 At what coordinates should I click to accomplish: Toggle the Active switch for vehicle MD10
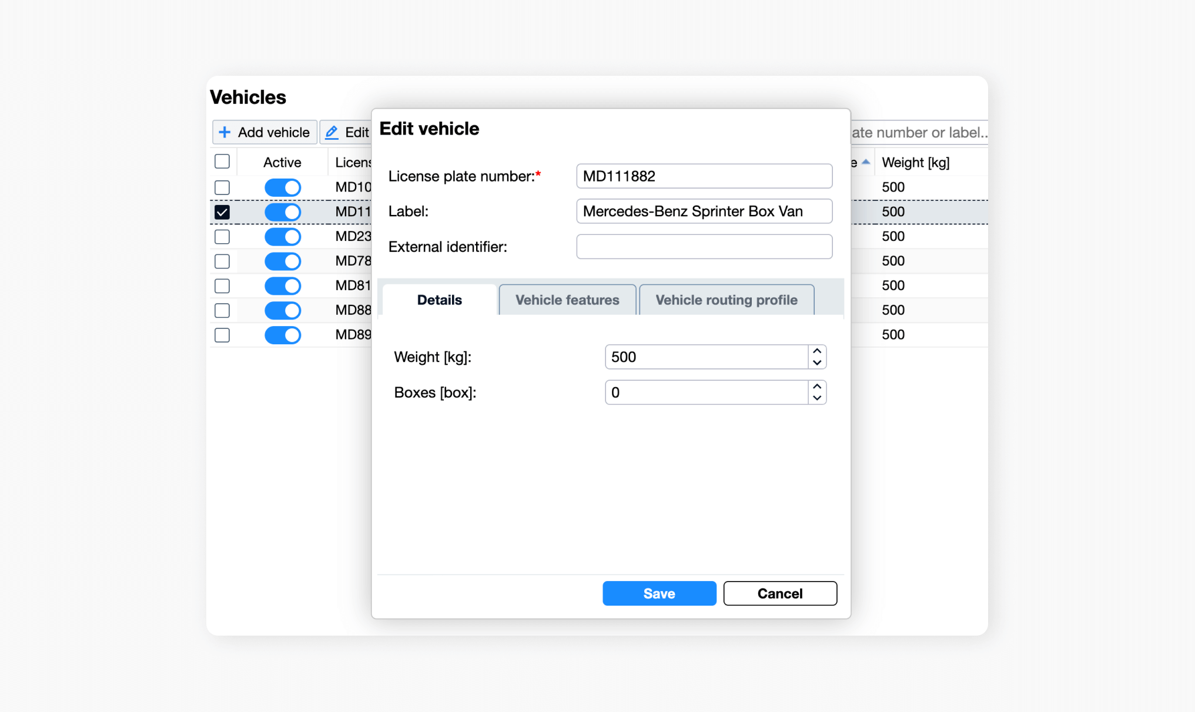coord(283,187)
